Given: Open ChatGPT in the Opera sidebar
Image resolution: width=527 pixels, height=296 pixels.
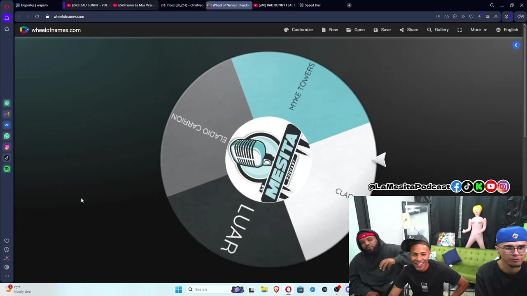Looking at the screenshot, I should pos(7,103).
